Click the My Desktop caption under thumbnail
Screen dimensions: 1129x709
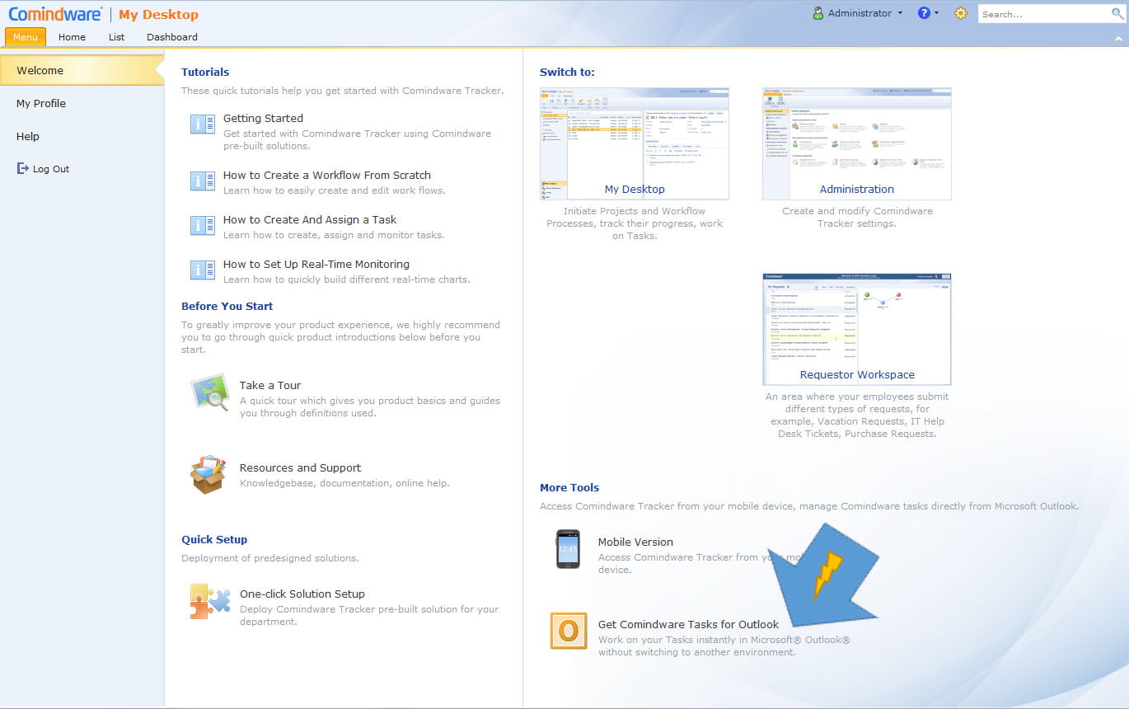coord(635,189)
